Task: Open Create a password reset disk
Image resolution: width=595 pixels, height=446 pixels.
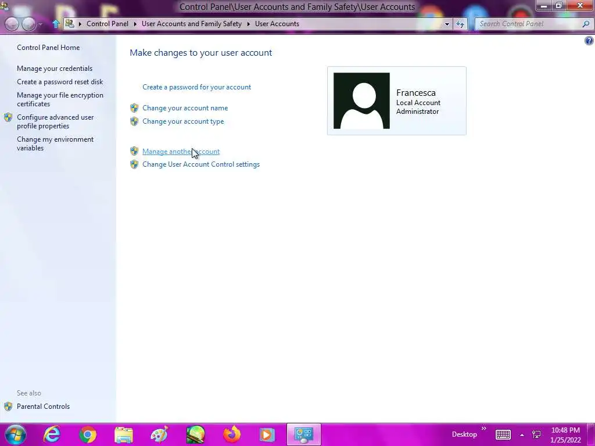Action: tap(60, 81)
